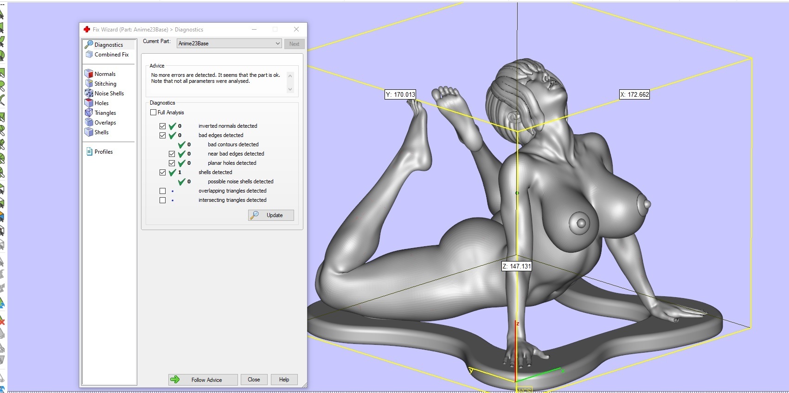
Task: Open the Triangles fix page
Action: [x=105, y=113]
